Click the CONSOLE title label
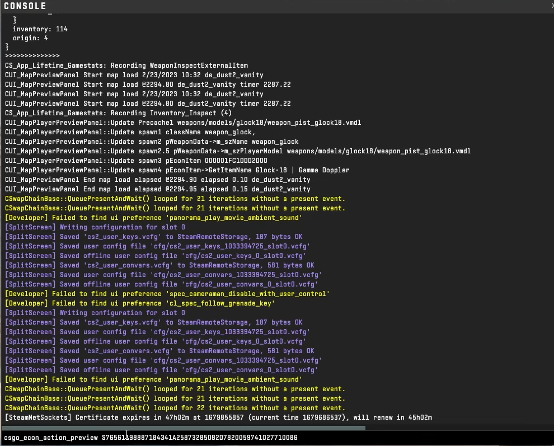This screenshot has height=446, width=554. [x=25, y=6]
